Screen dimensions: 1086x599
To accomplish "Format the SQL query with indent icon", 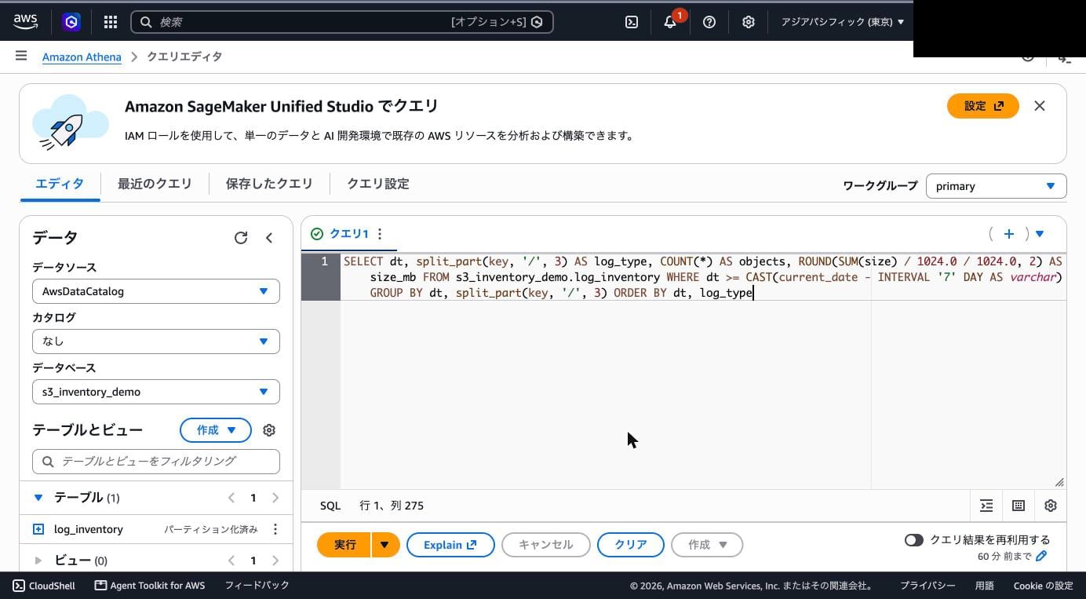I will tap(986, 506).
